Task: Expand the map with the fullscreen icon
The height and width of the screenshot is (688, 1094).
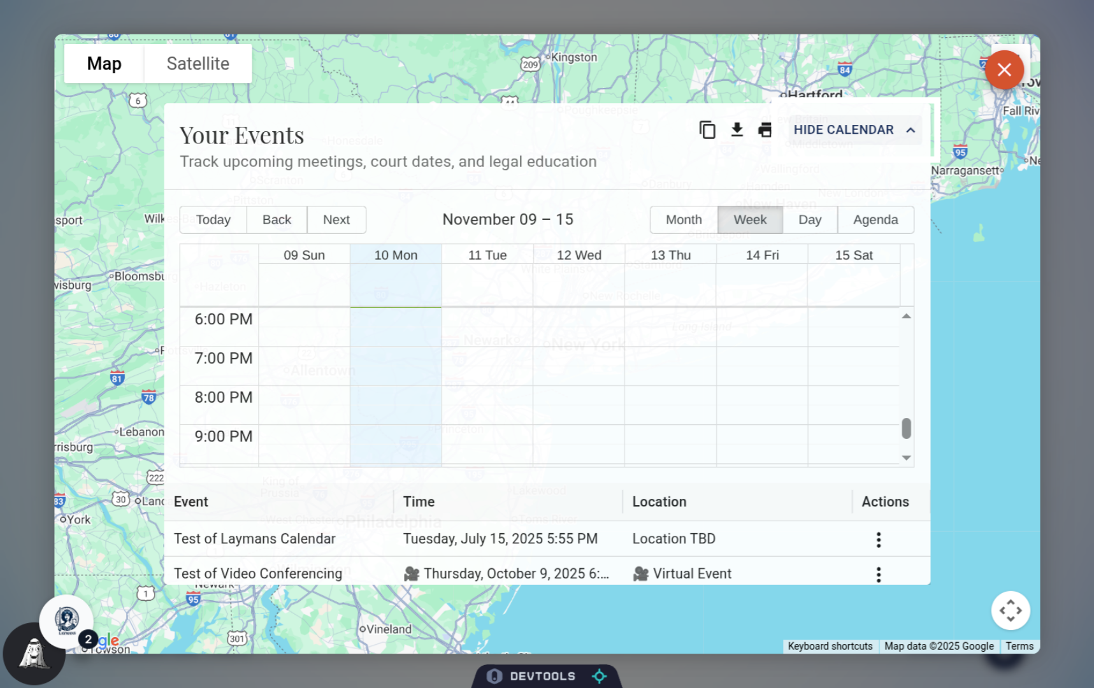Action: 1011,610
